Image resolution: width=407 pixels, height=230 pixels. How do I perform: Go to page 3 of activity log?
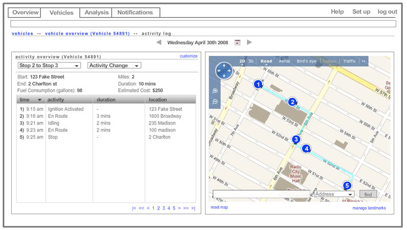pyautogui.click(x=163, y=208)
